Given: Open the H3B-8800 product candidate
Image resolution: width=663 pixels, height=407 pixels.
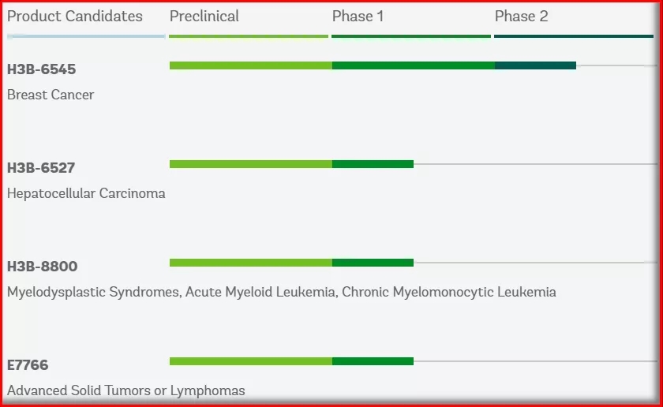Looking at the screenshot, I should click(x=43, y=267).
